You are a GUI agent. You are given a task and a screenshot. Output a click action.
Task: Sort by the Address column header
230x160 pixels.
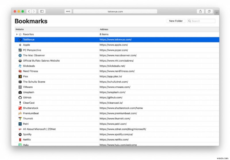159,29
